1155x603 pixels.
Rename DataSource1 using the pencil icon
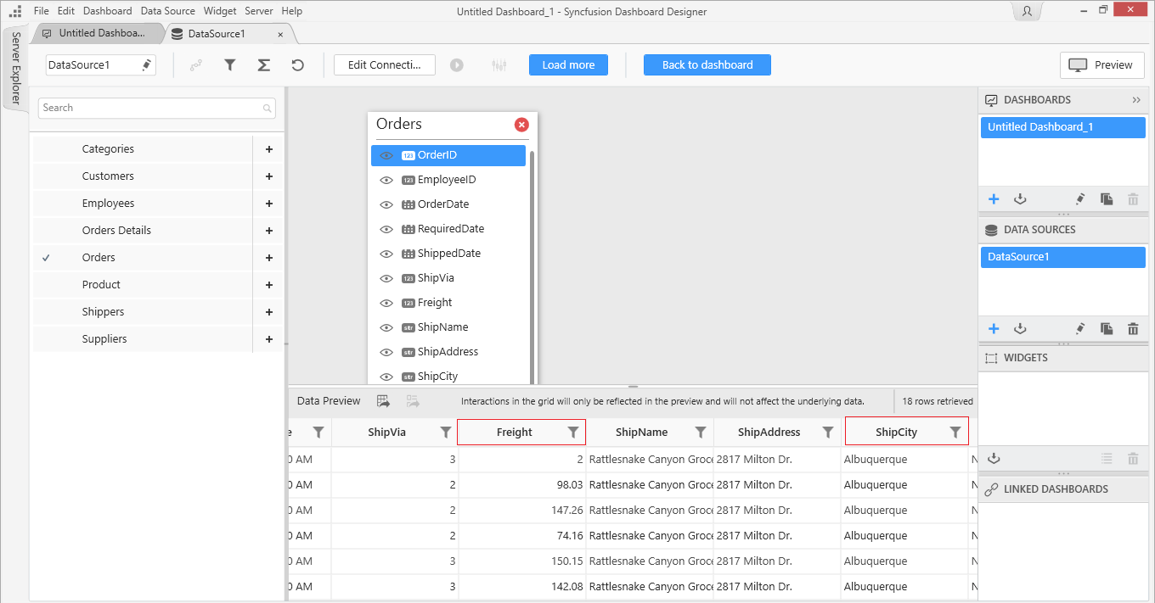coord(147,65)
